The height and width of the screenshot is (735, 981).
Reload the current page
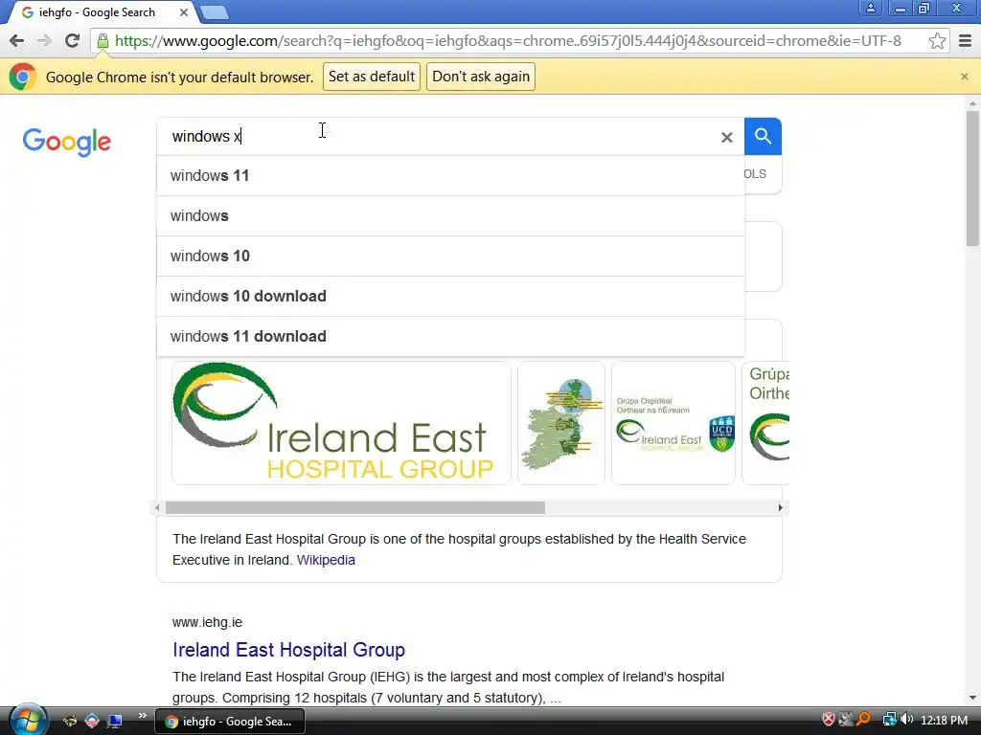point(72,41)
